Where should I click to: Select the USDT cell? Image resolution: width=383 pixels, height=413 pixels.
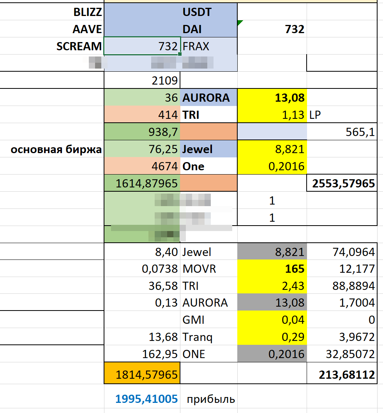(x=208, y=12)
